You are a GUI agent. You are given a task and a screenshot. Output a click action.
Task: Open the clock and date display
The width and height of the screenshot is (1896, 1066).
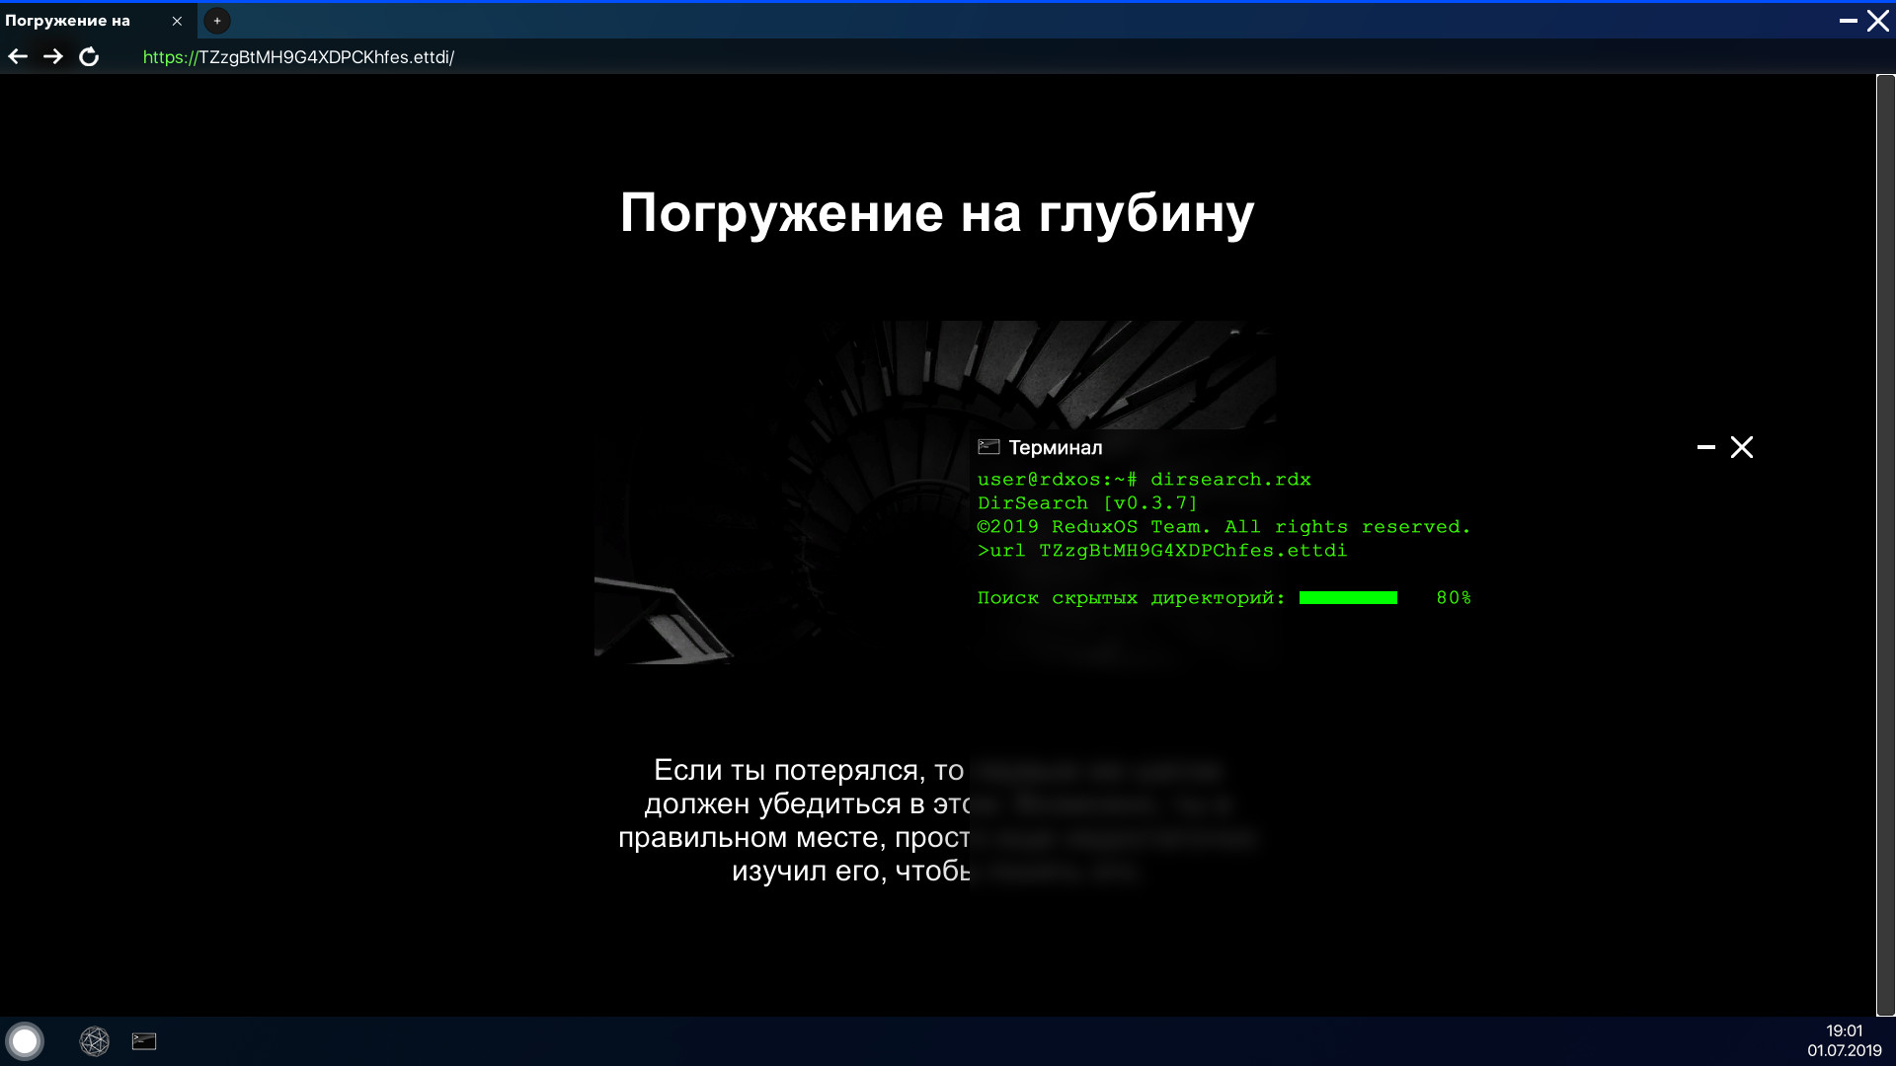point(1845,1041)
